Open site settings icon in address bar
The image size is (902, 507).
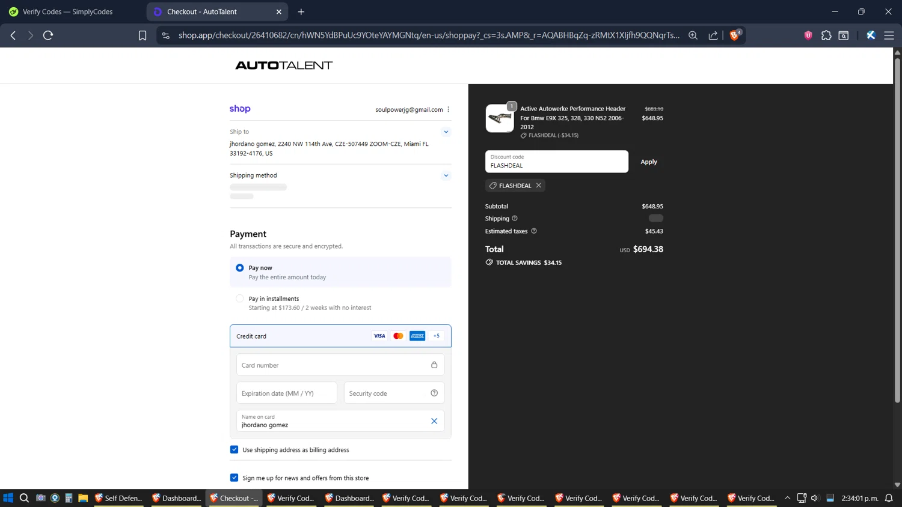point(166,35)
